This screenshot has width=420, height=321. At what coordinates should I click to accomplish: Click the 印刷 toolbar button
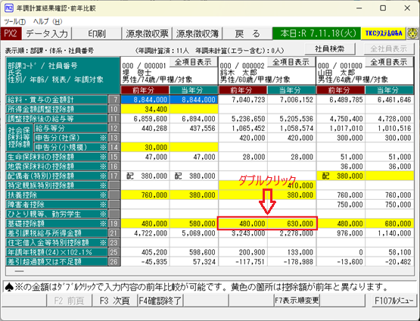pos(97,33)
